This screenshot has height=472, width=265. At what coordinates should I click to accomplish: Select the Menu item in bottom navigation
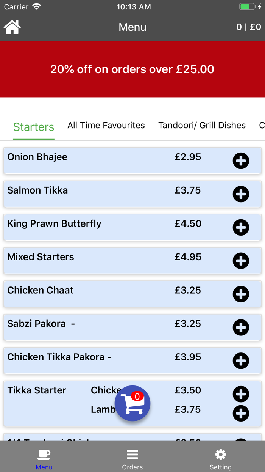44,457
